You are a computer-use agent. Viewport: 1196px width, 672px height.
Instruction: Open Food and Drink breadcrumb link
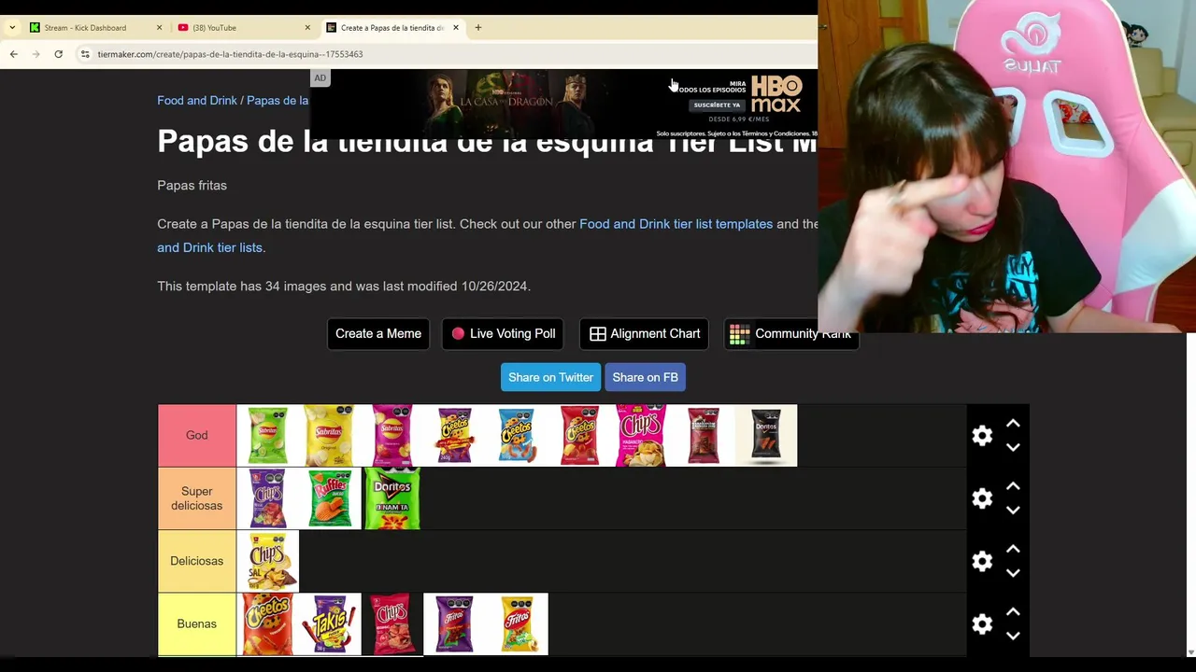pyautogui.click(x=197, y=100)
